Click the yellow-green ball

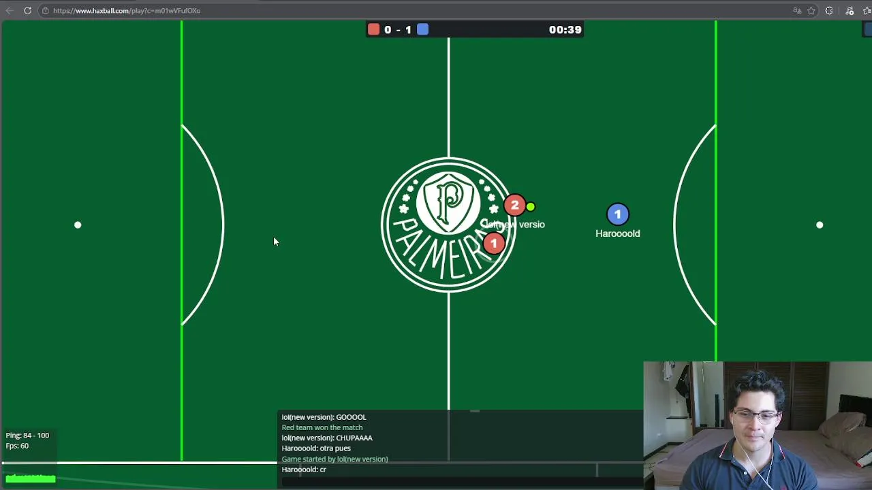(x=531, y=206)
